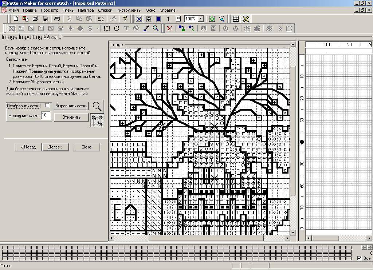Click the Import image icon
This screenshot has height=270, width=373.
pos(25,19)
